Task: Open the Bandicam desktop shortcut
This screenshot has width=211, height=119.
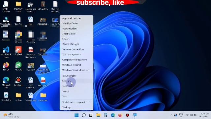Action: point(18,82)
